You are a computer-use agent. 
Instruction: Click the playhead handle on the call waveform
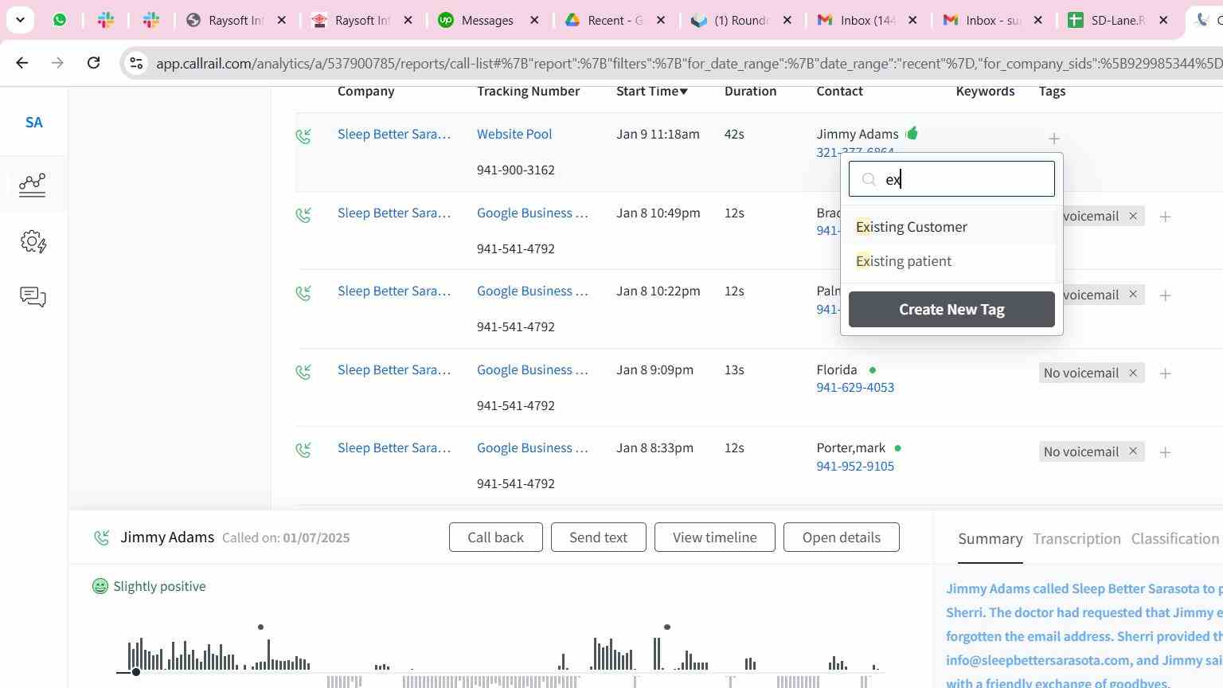[x=136, y=672]
